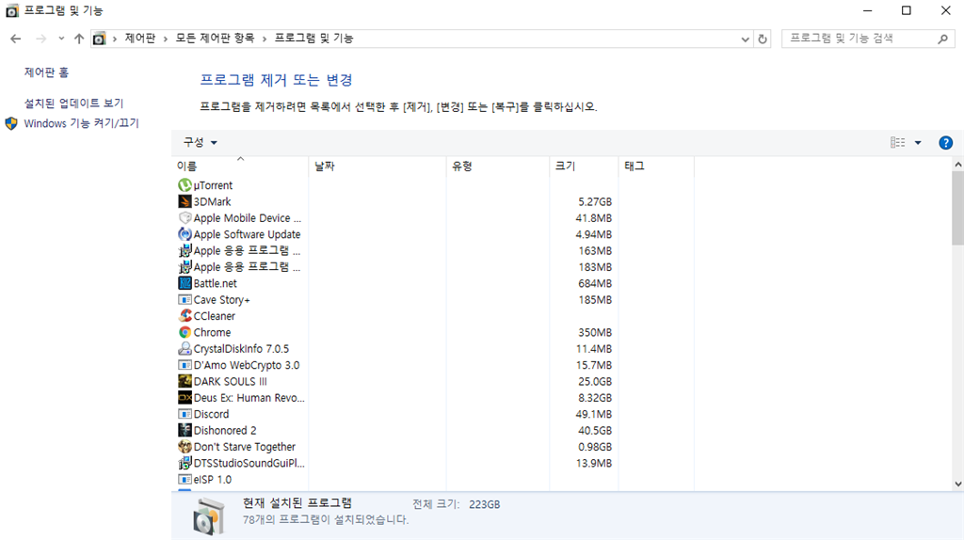Image resolution: width=964 pixels, height=540 pixels.
Task: Expand the chevron after 모든 제어판 항목
Action: coord(265,39)
